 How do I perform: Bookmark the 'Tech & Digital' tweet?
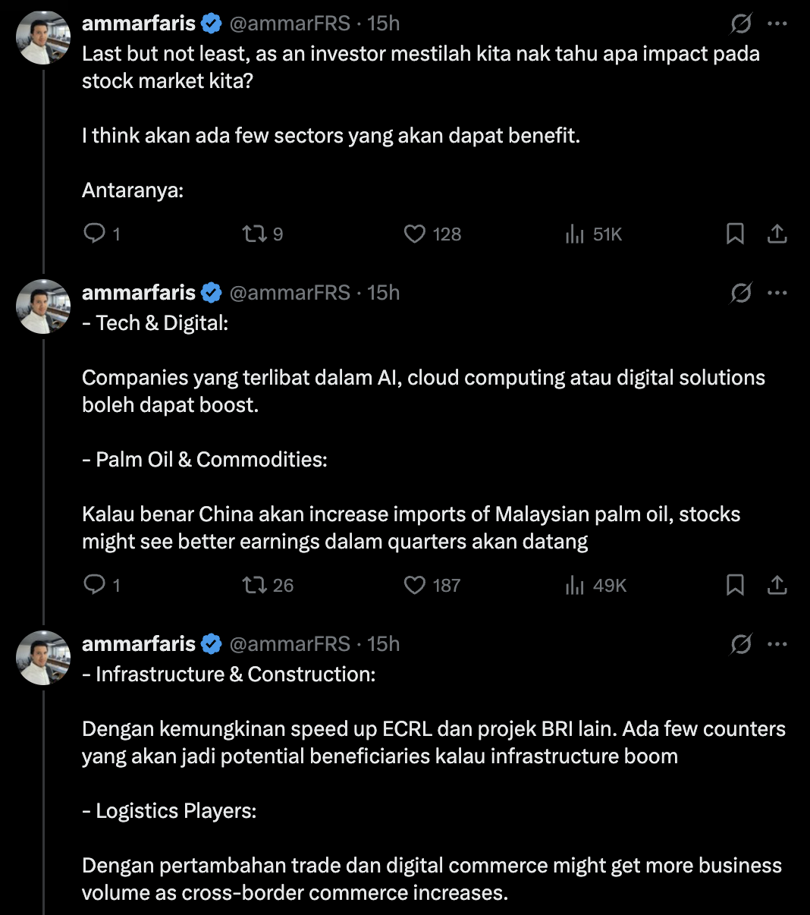(735, 585)
